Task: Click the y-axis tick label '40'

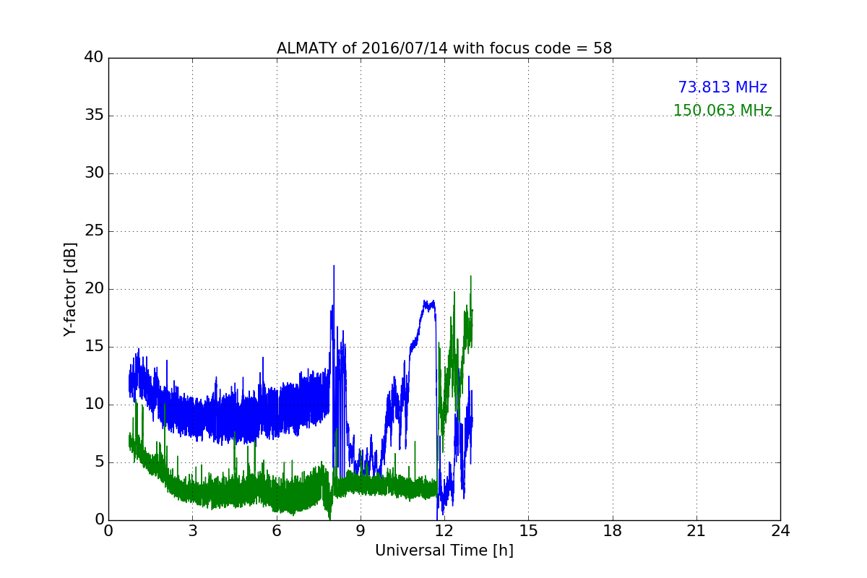Action: pyautogui.click(x=94, y=58)
